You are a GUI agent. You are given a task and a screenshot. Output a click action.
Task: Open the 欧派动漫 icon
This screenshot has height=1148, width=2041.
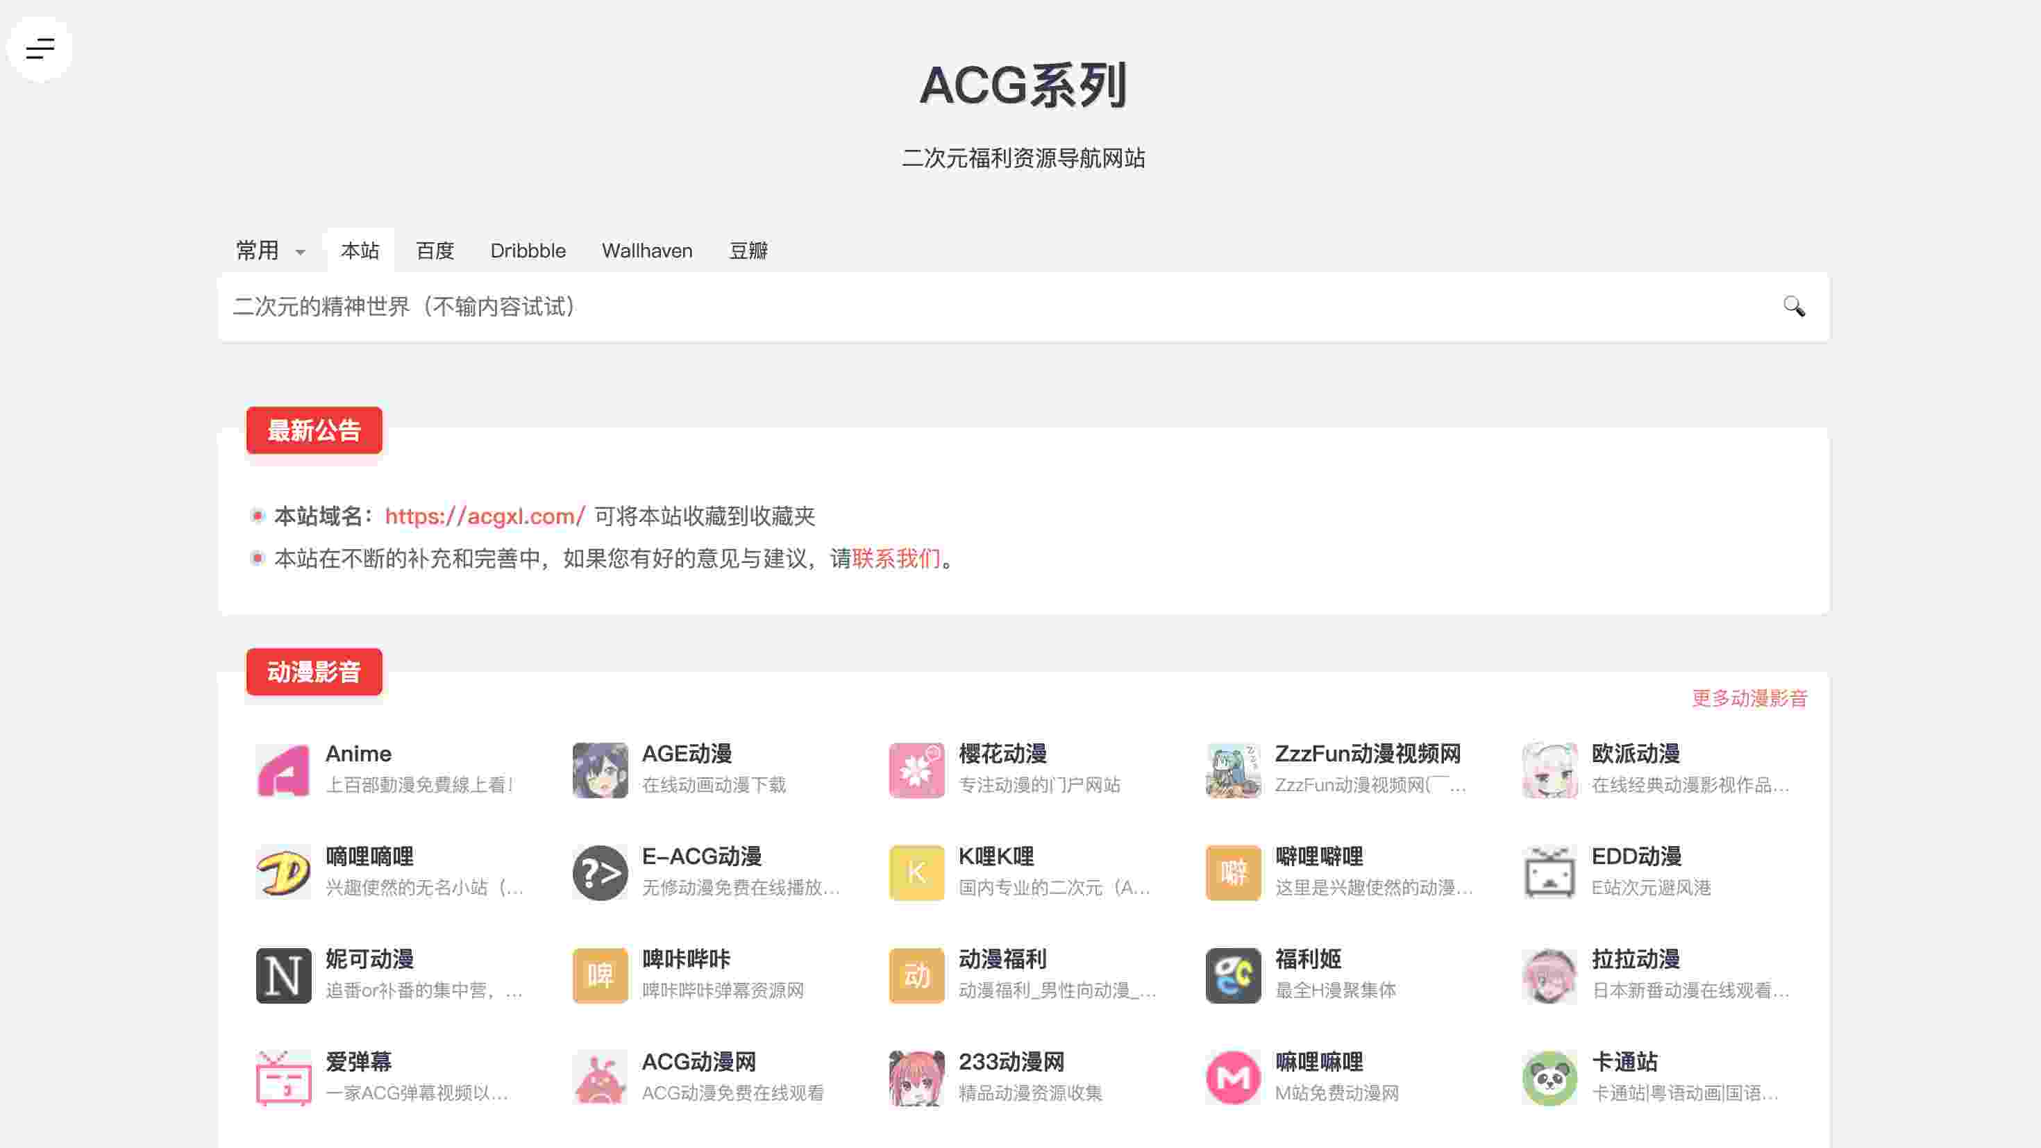click(x=1549, y=770)
